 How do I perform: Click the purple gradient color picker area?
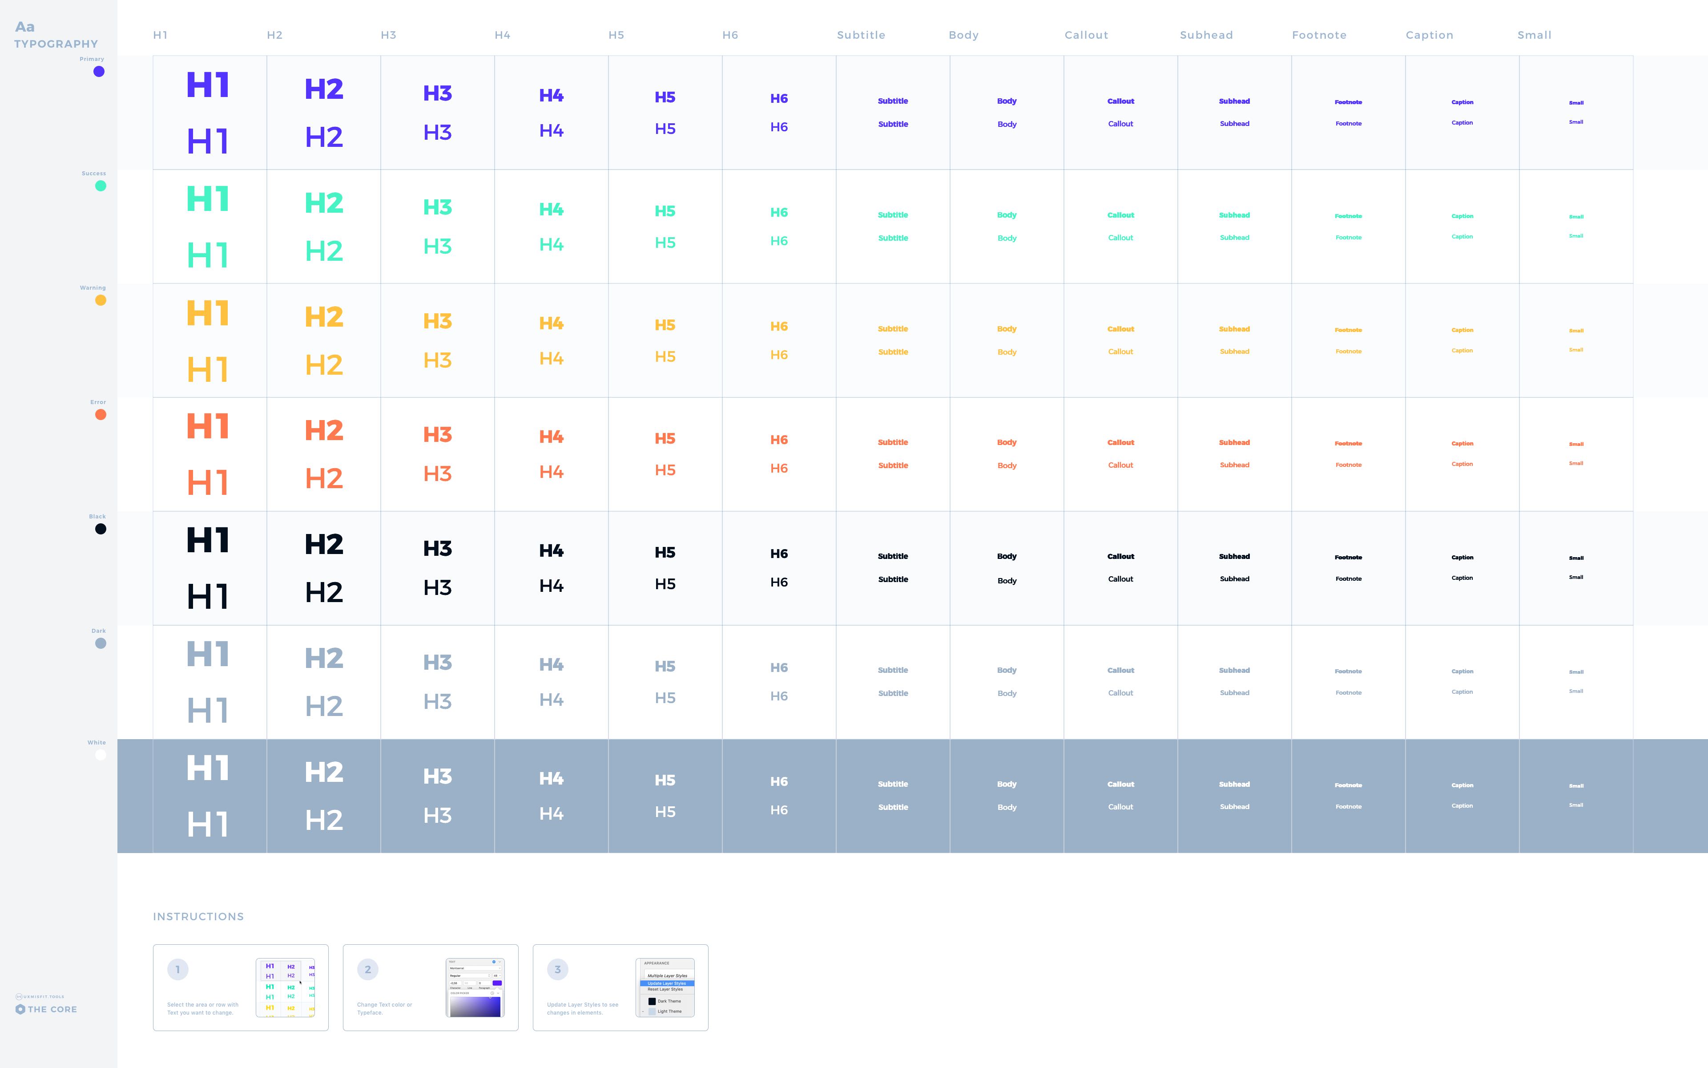(x=475, y=1007)
